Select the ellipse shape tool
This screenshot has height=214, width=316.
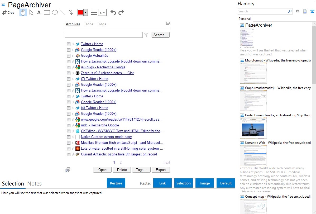[55, 12]
